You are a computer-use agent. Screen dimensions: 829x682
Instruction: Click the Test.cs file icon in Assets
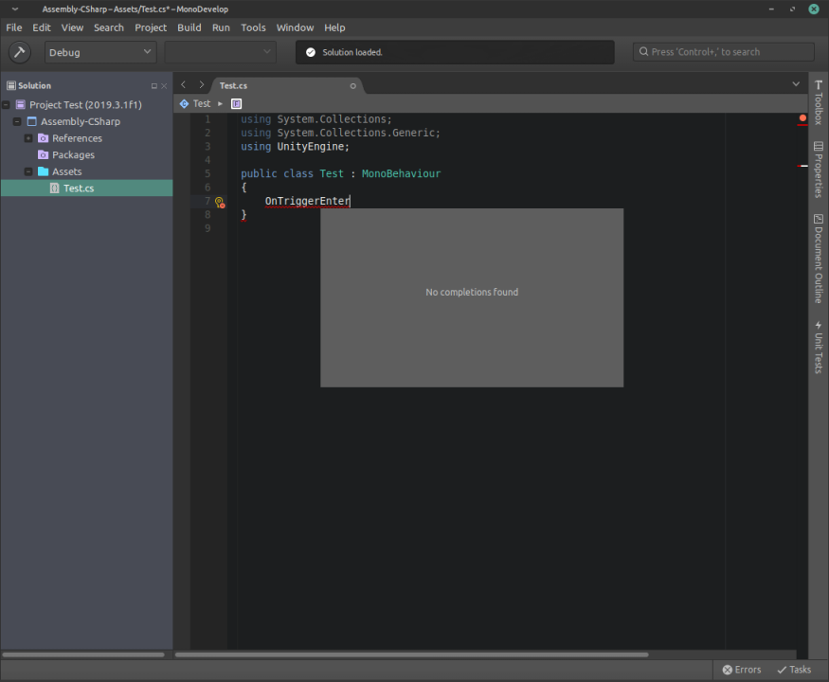click(54, 188)
